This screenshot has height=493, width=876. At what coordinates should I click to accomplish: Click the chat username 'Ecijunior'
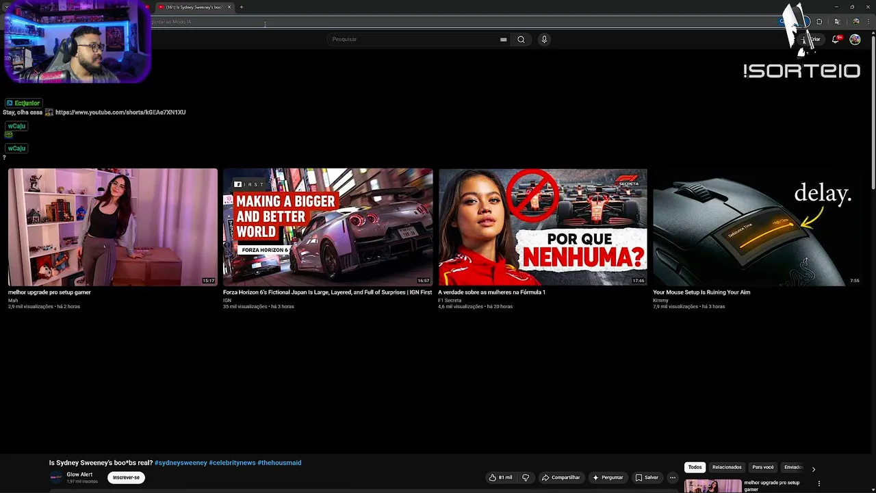(27, 103)
